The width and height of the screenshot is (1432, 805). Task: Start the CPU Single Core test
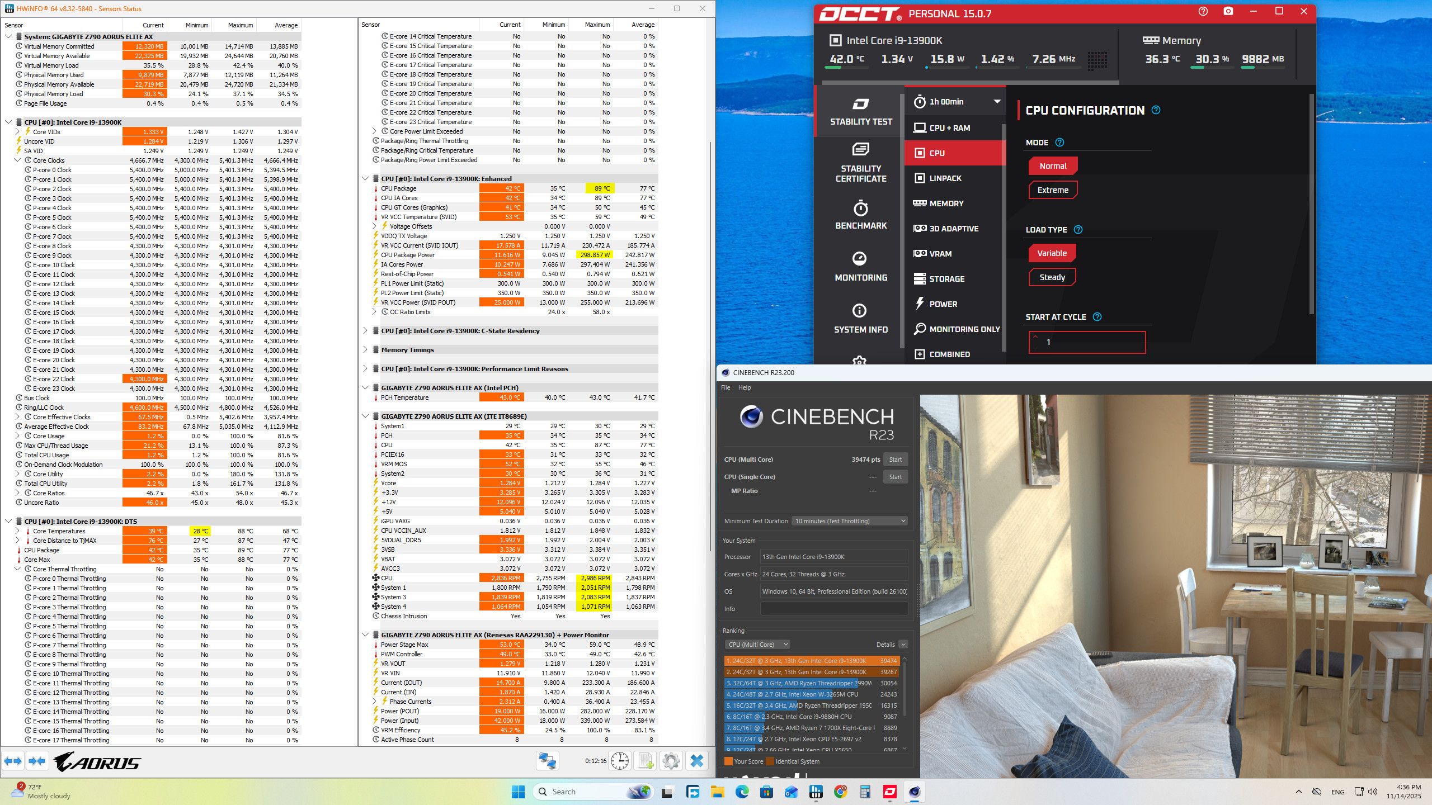[x=895, y=477]
